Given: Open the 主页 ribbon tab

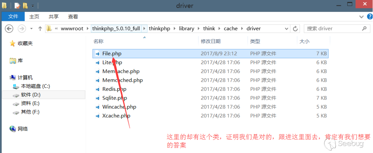Looking at the screenshot, I should 34,16.
